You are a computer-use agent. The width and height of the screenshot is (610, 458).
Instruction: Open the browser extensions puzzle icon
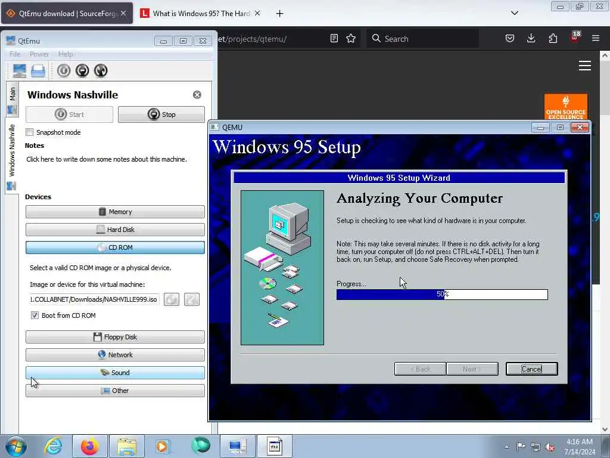pyautogui.click(x=553, y=39)
